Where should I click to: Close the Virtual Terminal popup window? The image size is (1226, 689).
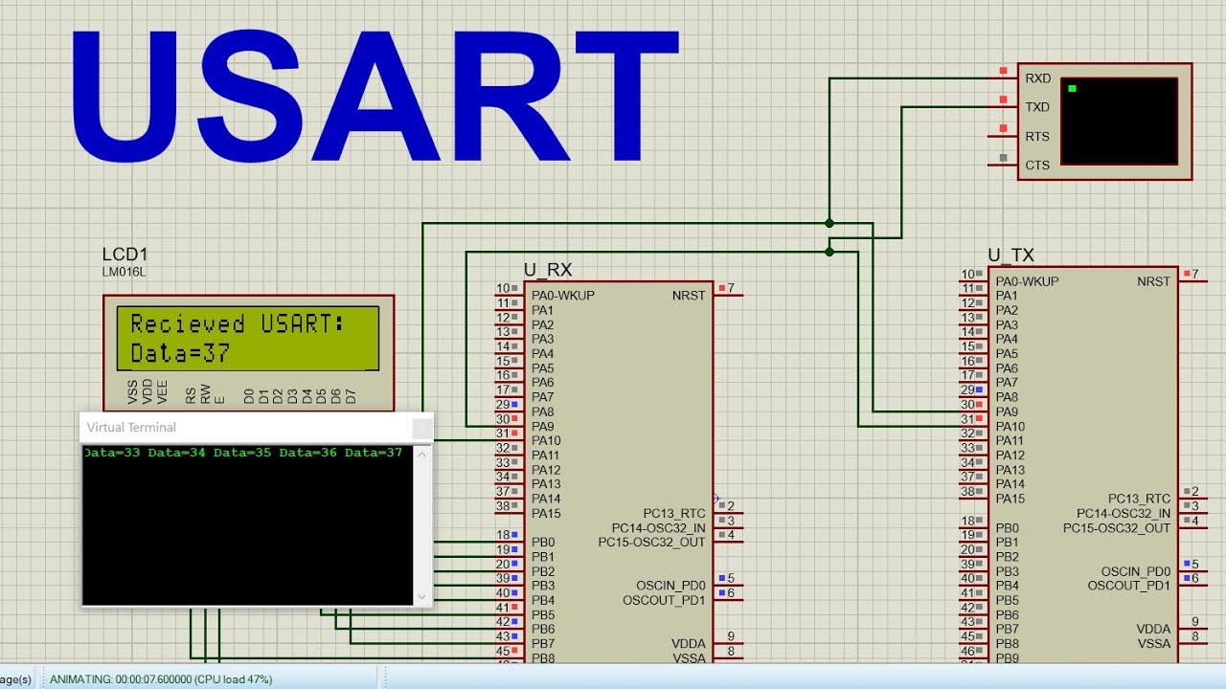click(422, 429)
